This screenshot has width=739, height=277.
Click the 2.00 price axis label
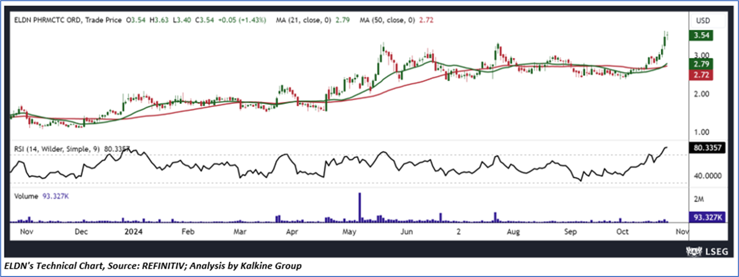(700, 94)
